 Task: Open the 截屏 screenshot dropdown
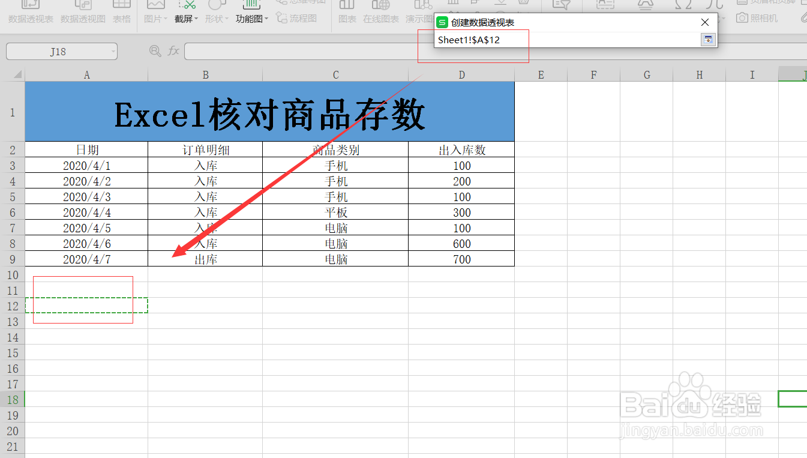186,12
